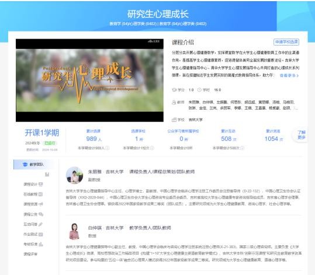
Task: Select the 教学团队 sidebar tab
Action: click(33, 165)
